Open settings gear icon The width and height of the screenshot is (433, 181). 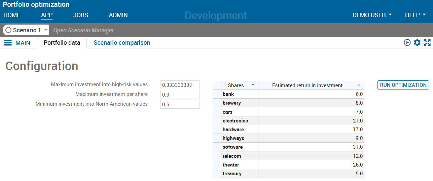[417, 42]
